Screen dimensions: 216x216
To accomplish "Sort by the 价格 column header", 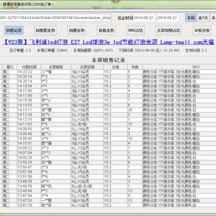I will (x=115, y=67).
